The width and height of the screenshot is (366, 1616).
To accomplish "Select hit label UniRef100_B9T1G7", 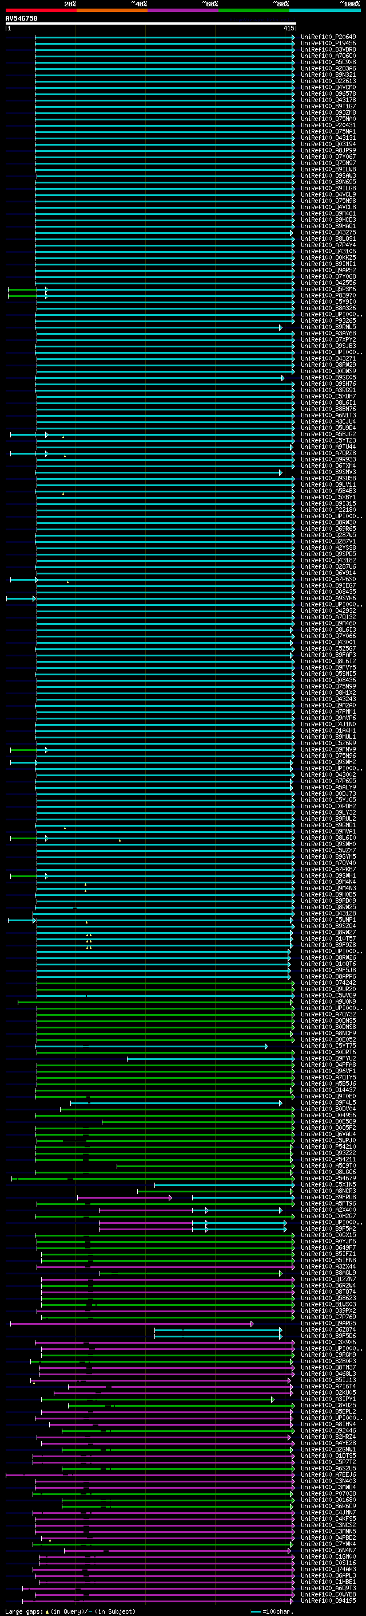I will (328, 107).
